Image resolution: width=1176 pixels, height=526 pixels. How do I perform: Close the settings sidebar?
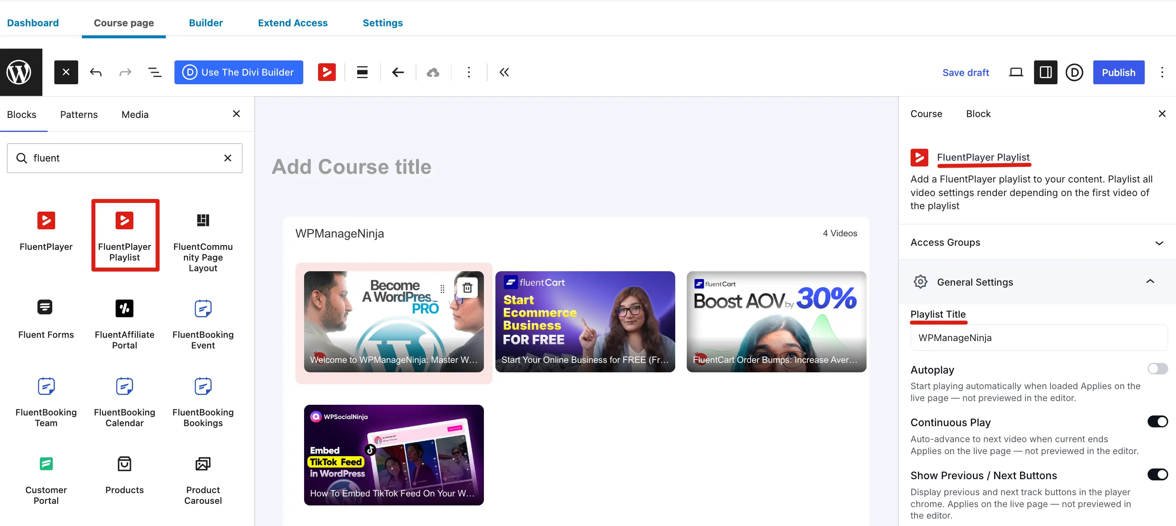click(1162, 114)
